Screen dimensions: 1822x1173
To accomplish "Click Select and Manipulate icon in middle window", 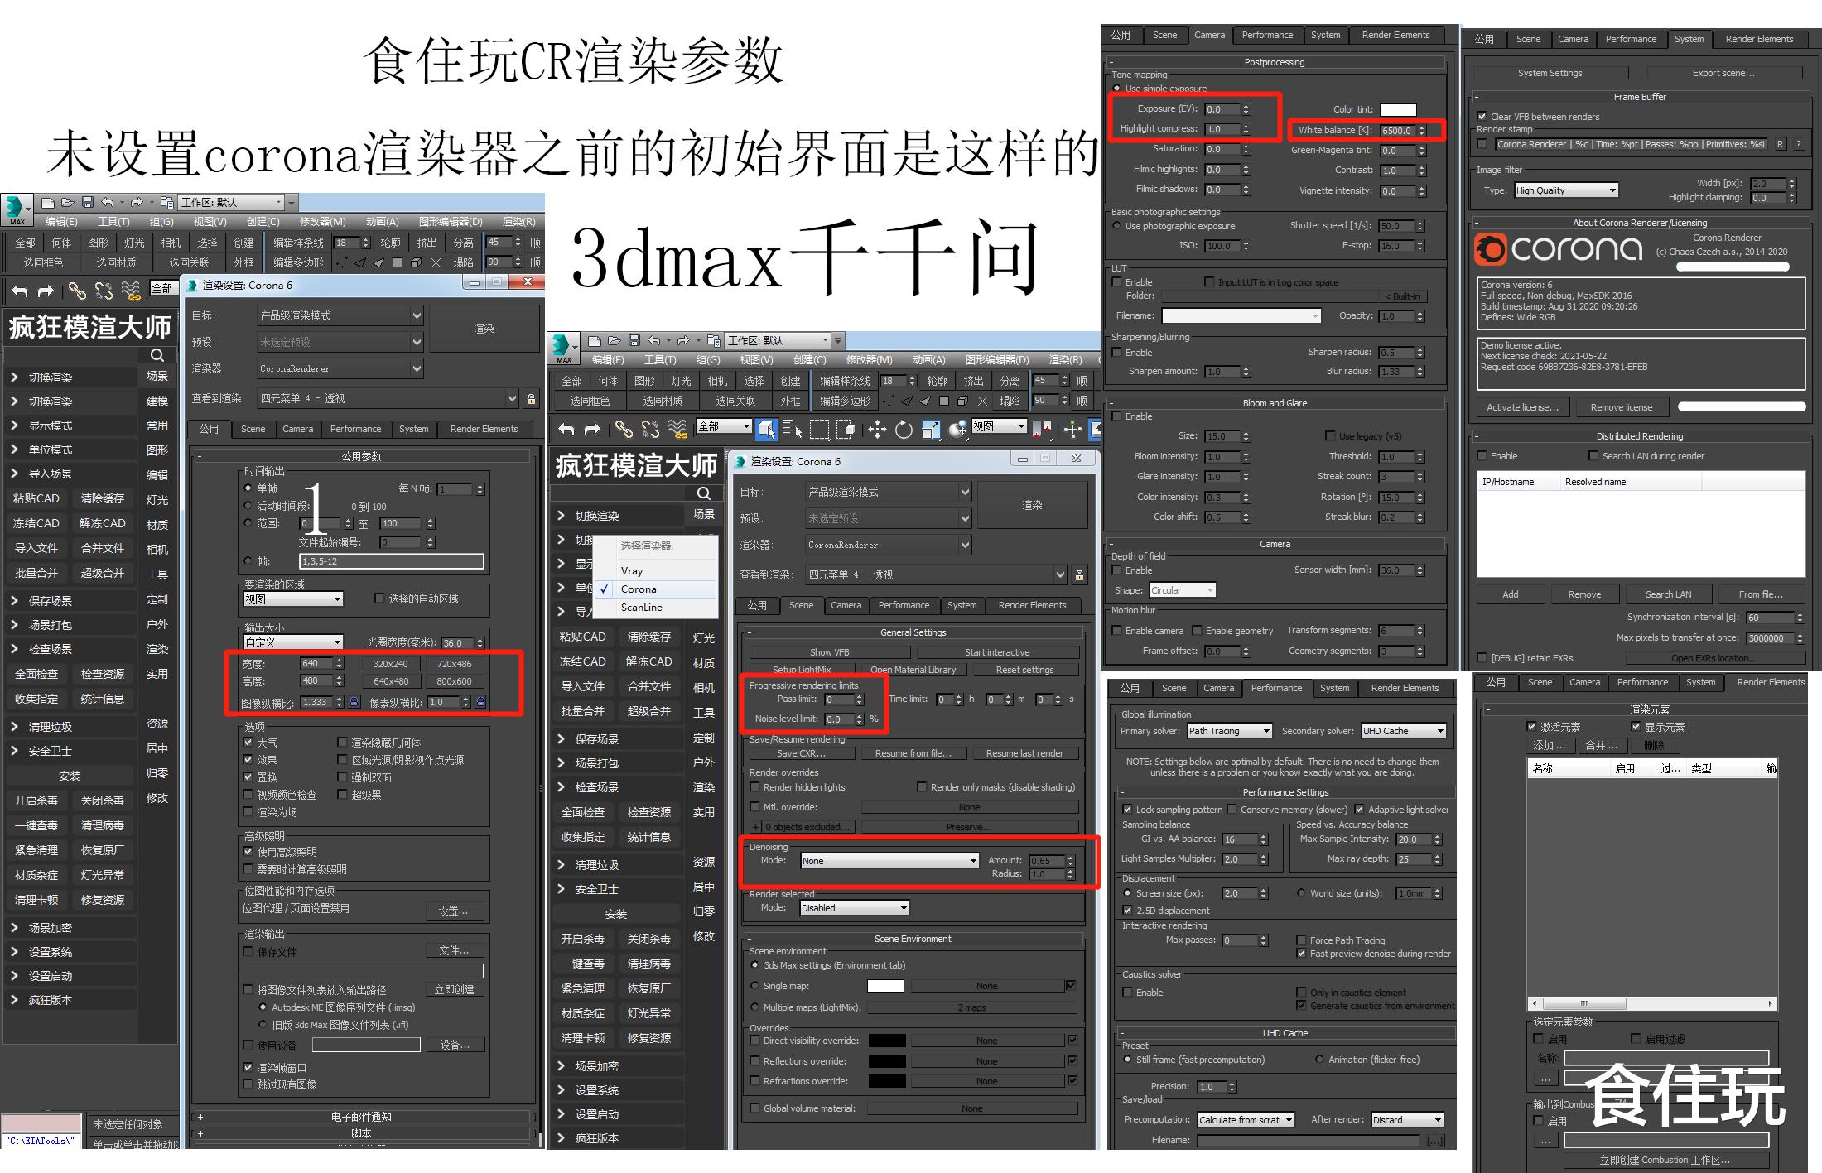I will pos(1072,429).
